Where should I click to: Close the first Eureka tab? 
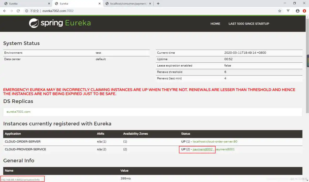(x=49, y=4)
